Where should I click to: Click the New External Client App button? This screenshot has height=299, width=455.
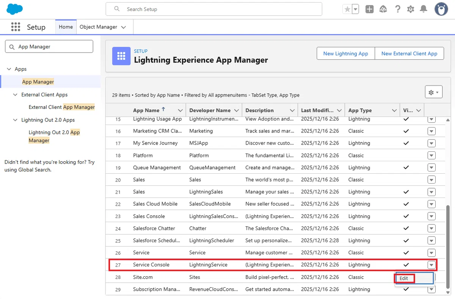pyautogui.click(x=409, y=53)
